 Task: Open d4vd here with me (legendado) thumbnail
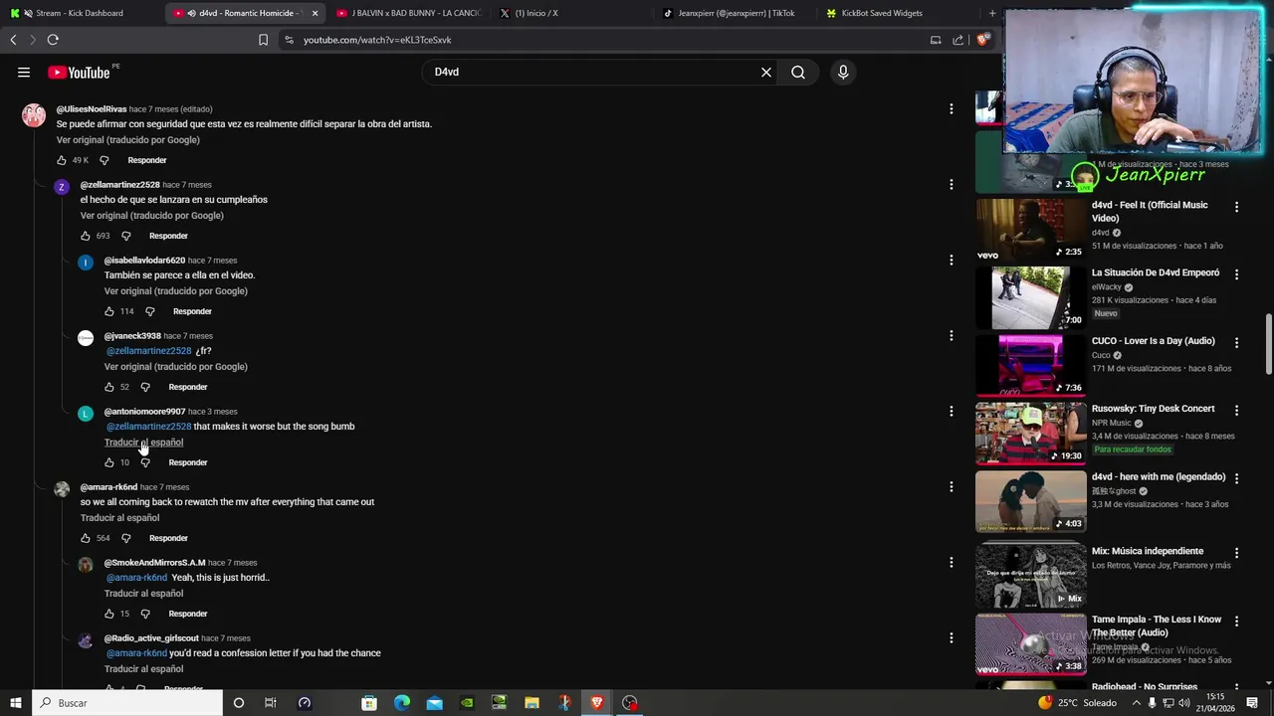pyautogui.click(x=1031, y=501)
